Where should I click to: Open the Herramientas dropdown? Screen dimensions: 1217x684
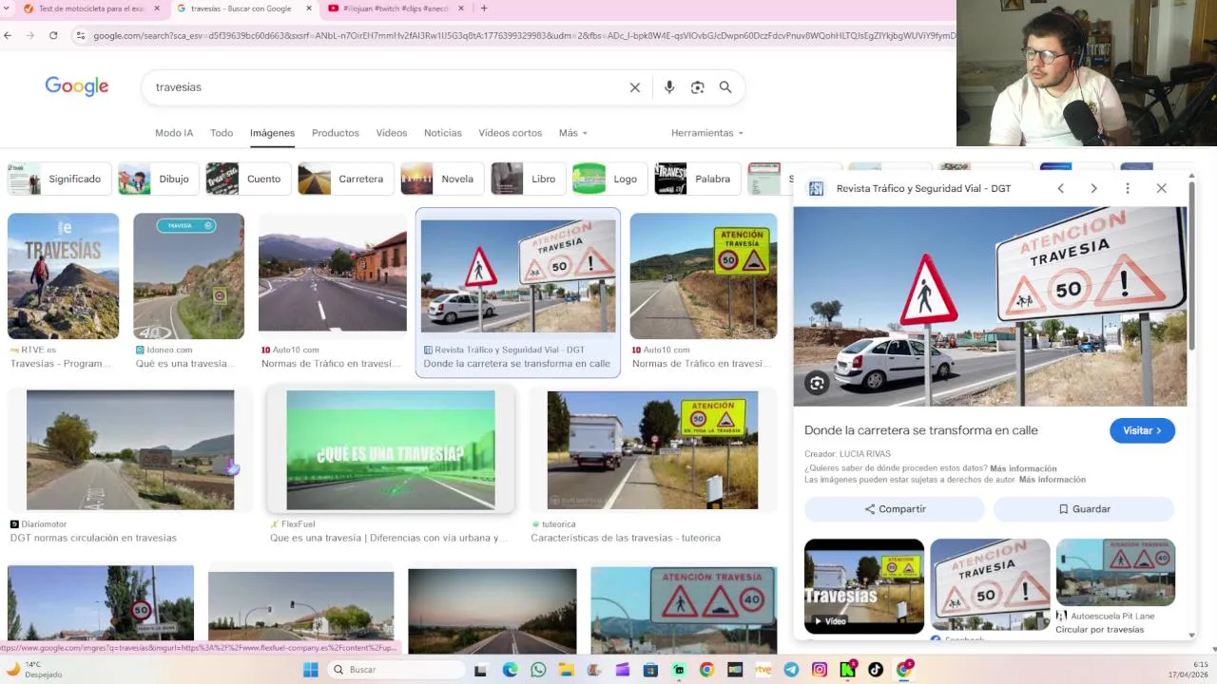tap(707, 133)
